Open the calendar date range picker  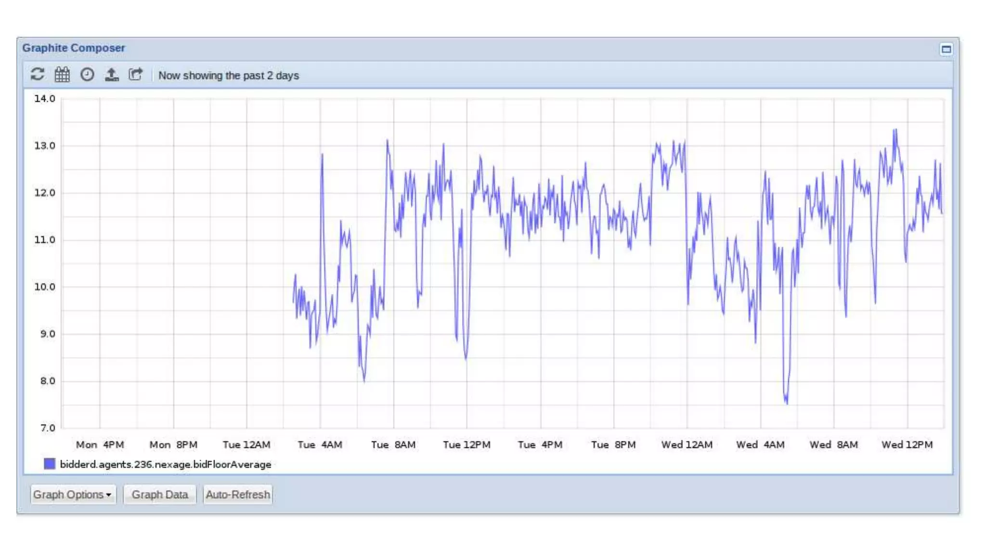tap(62, 75)
